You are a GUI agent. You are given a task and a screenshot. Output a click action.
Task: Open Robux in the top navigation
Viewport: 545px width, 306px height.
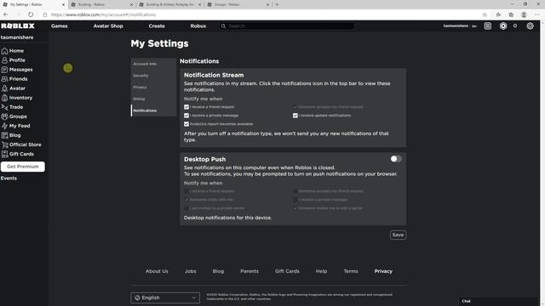[x=198, y=26]
